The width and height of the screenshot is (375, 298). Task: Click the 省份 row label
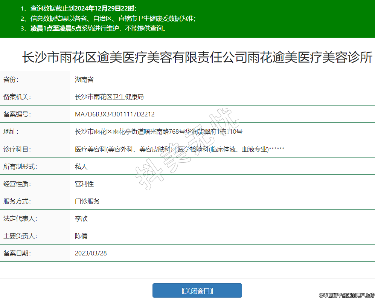click(x=11, y=79)
